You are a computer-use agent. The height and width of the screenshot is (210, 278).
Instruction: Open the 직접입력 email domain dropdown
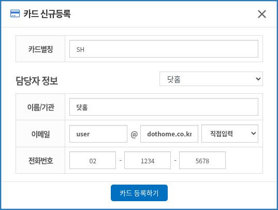click(x=230, y=133)
